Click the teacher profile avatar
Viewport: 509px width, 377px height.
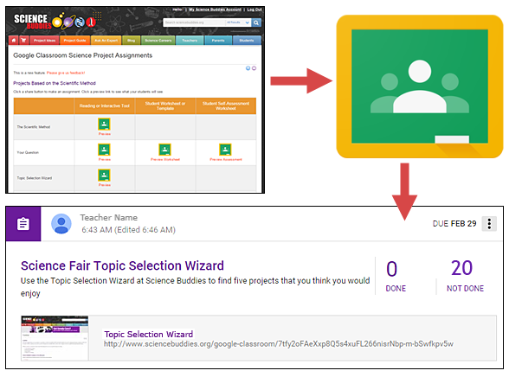click(x=61, y=224)
